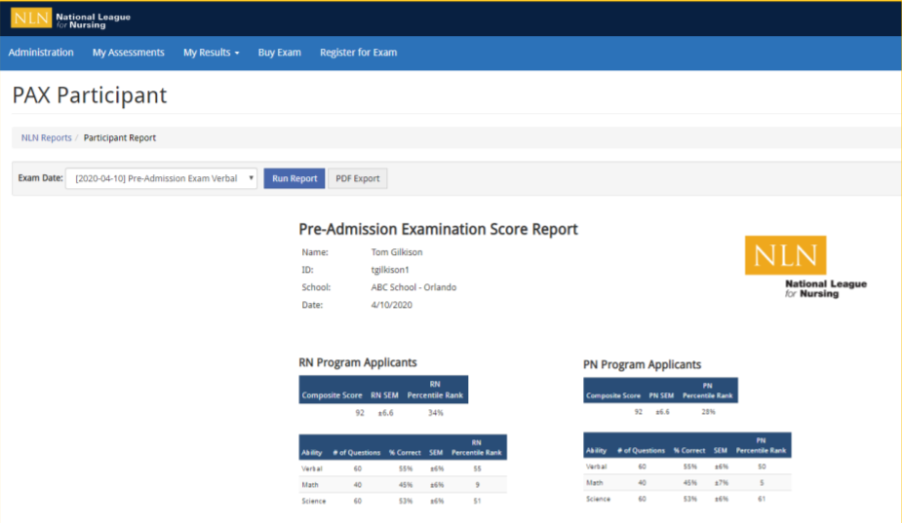Select the name Tom Gilkison
This screenshot has width=902, height=523.
[397, 252]
